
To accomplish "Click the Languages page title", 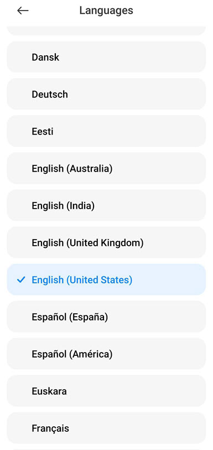I will click(106, 11).
